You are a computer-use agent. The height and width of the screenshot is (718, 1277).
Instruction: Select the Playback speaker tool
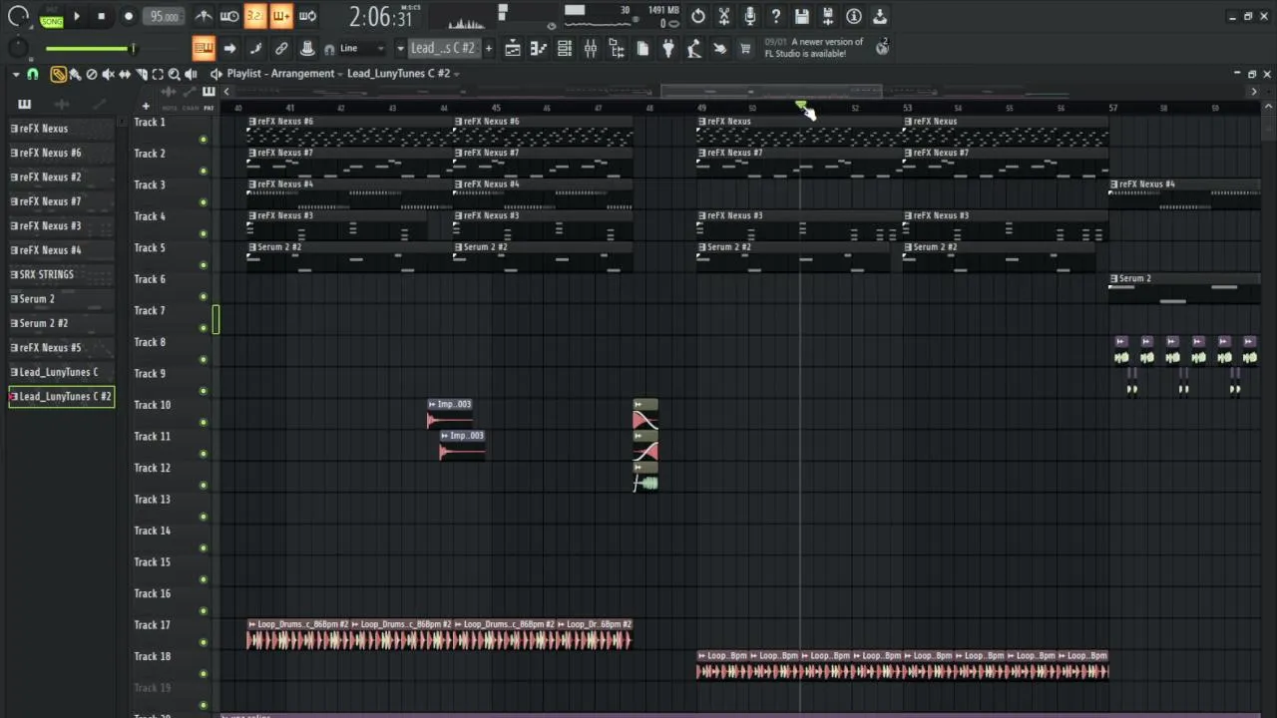click(191, 74)
